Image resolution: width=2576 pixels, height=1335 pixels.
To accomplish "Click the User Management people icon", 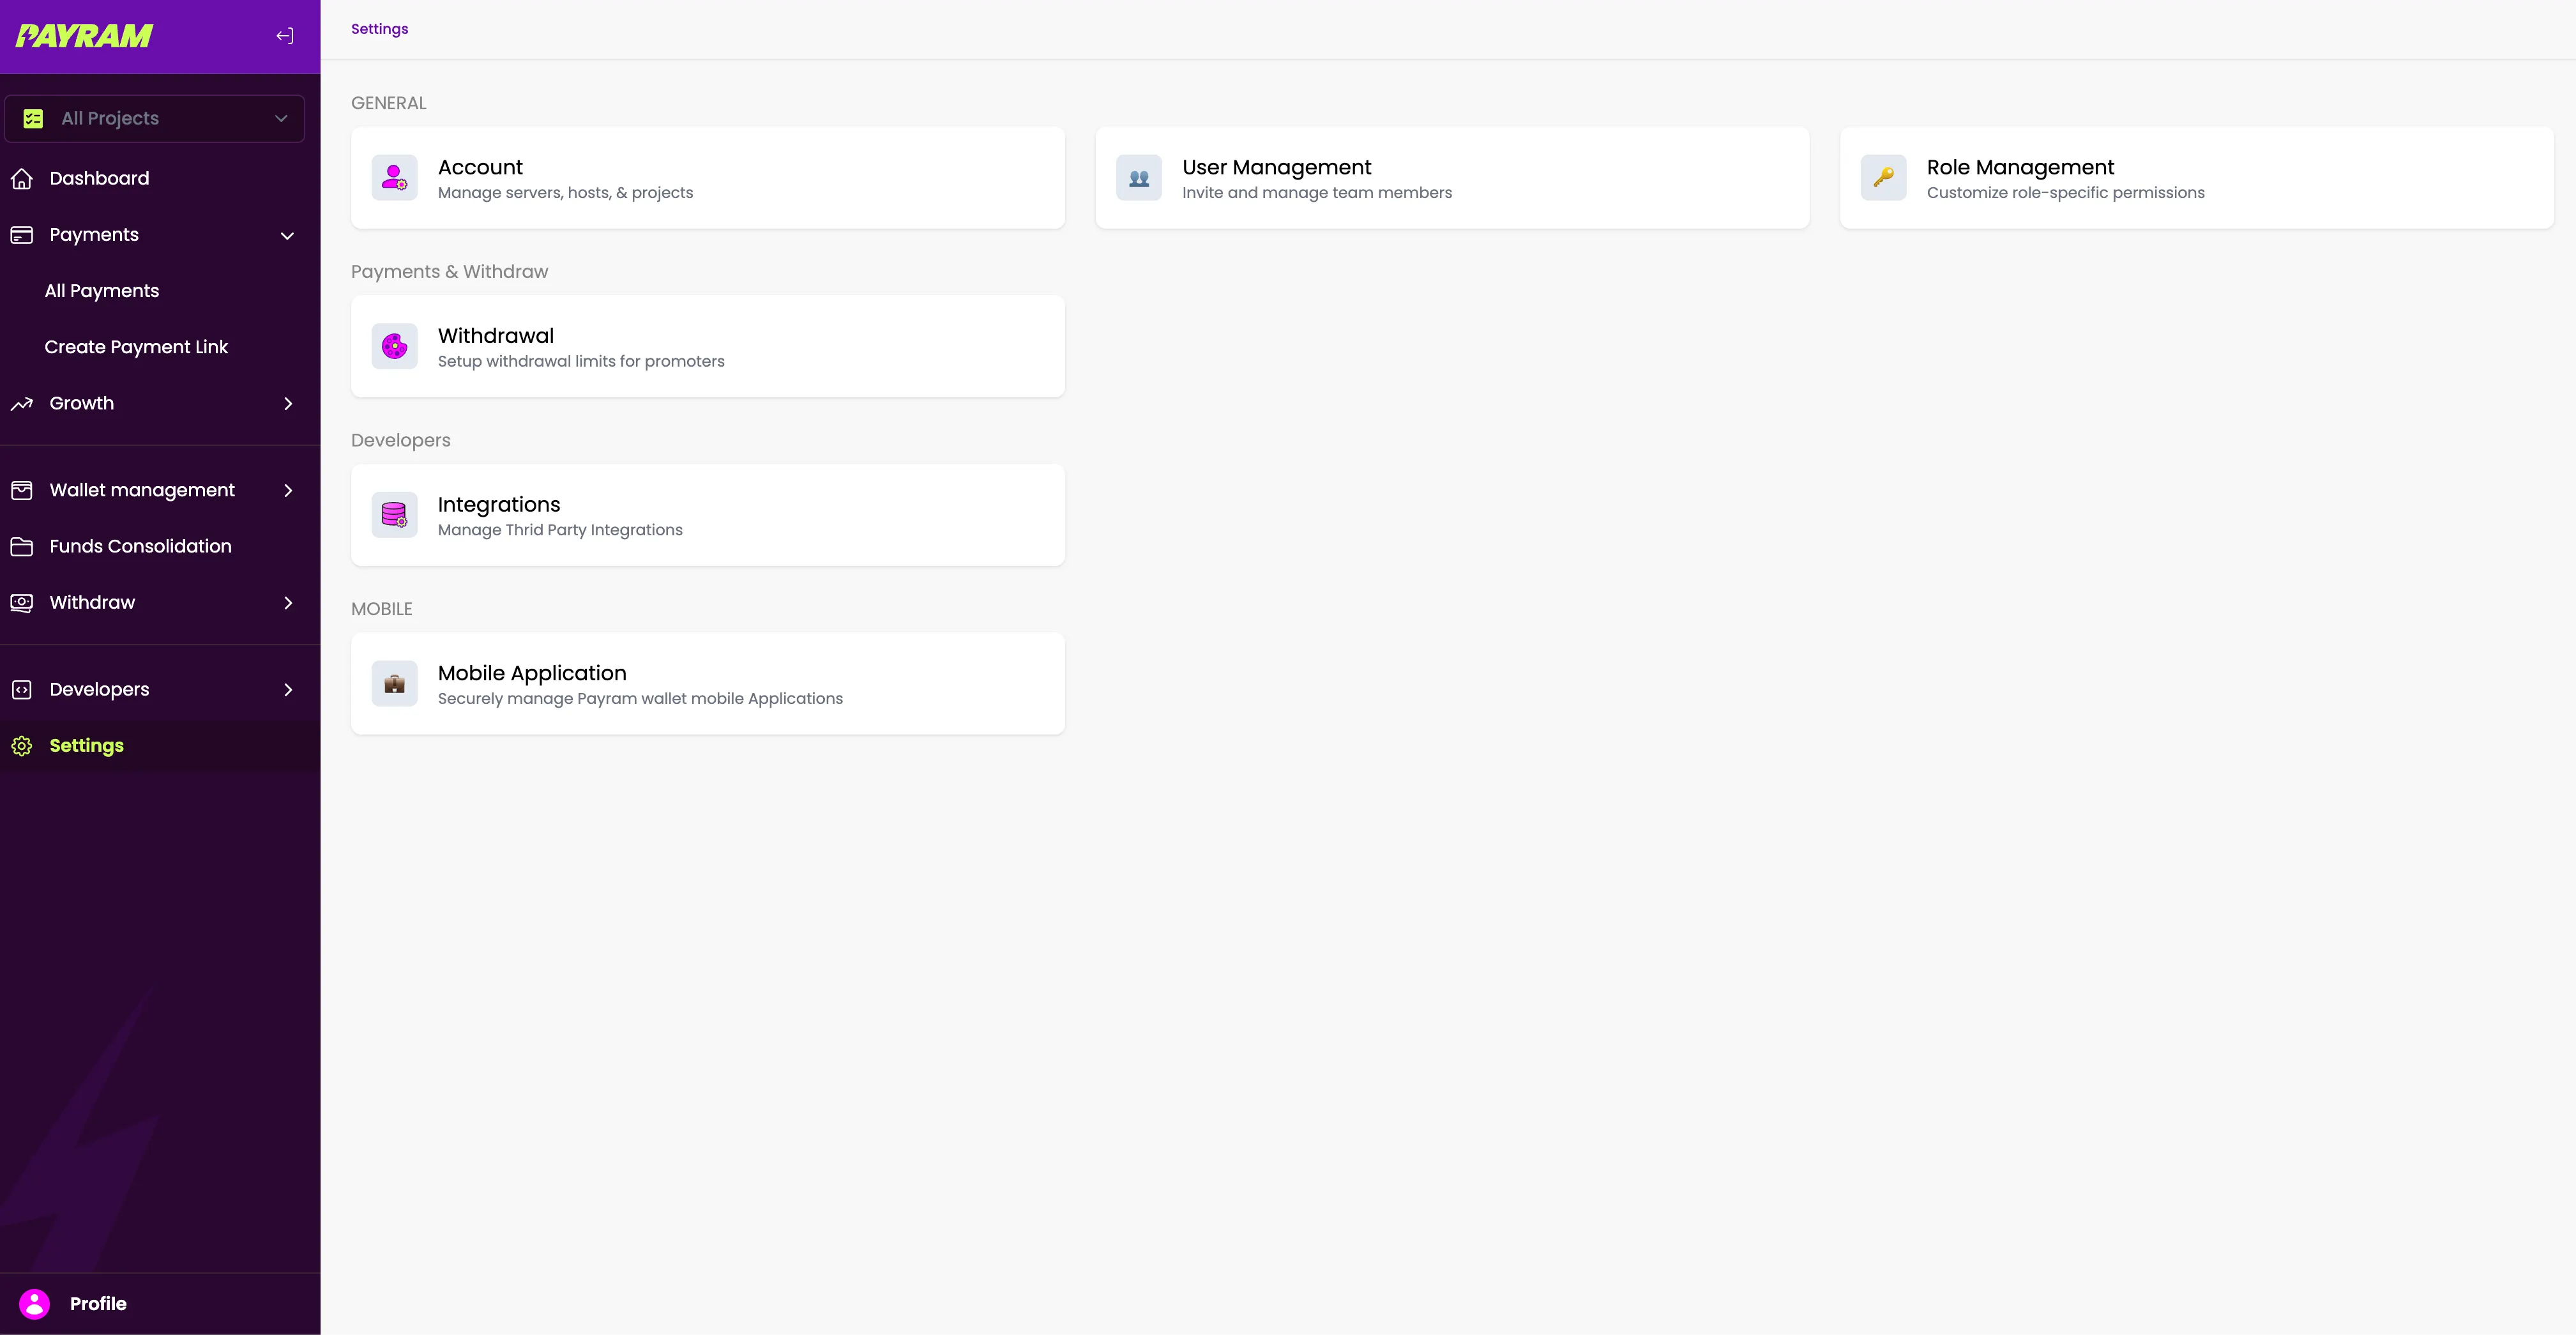I will [x=1138, y=178].
